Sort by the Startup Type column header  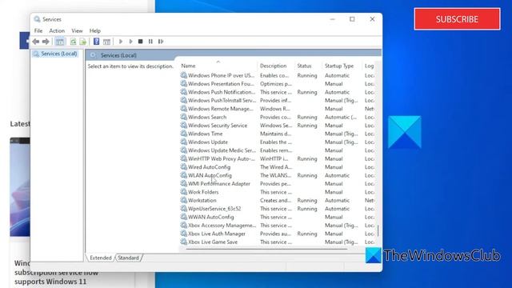click(339, 66)
